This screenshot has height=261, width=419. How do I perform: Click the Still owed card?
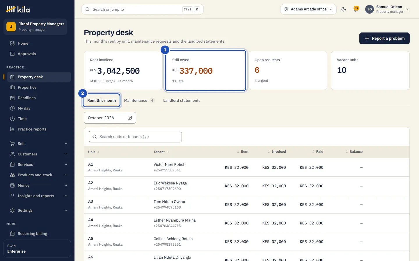(x=205, y=70)
